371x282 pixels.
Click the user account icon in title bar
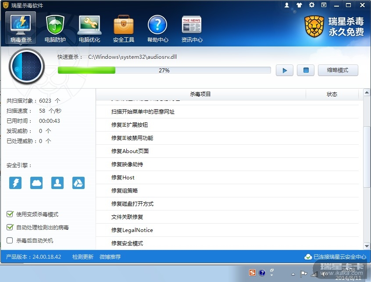(x=287, y=5)
